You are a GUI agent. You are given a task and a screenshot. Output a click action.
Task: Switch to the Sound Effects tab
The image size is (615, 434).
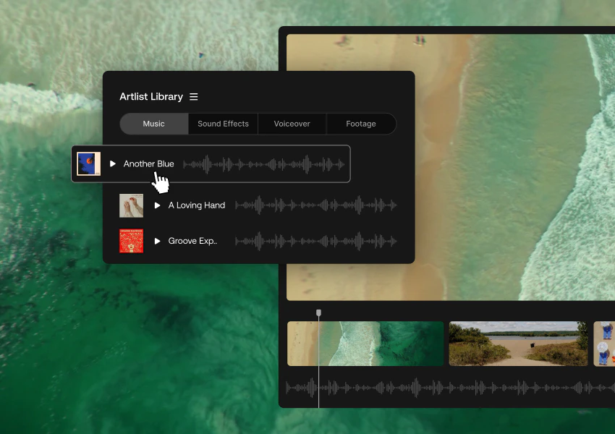223,124
